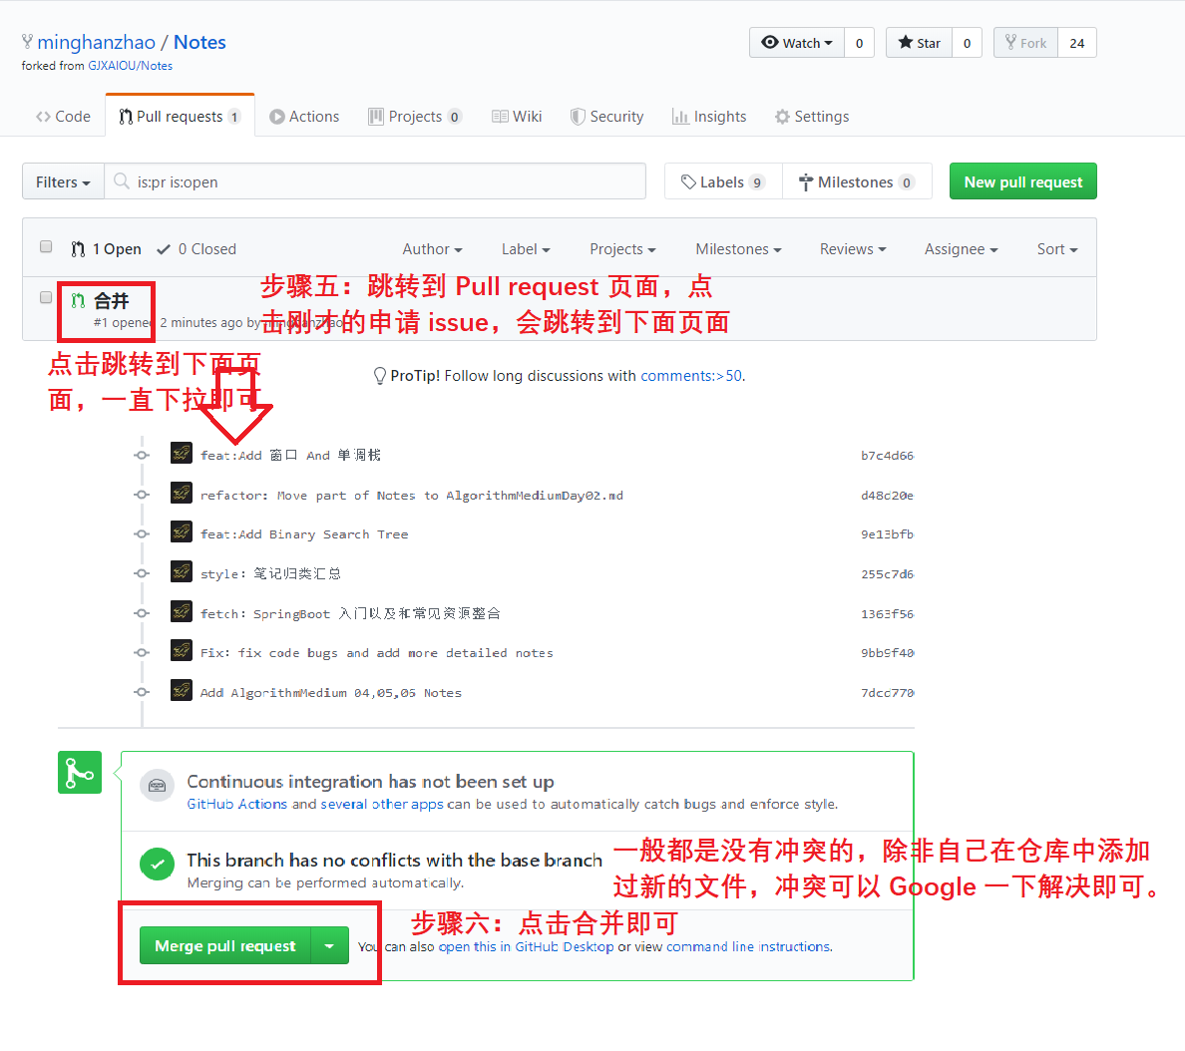Switch to the Wiki tab
This screenshot has height=1051, width=1185.
point(517,117)
